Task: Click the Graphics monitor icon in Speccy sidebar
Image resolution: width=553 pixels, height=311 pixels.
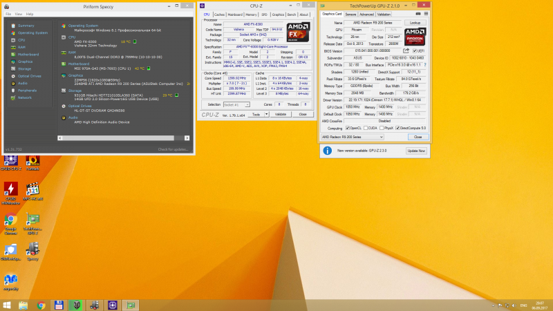Action: tap(13, 62)
